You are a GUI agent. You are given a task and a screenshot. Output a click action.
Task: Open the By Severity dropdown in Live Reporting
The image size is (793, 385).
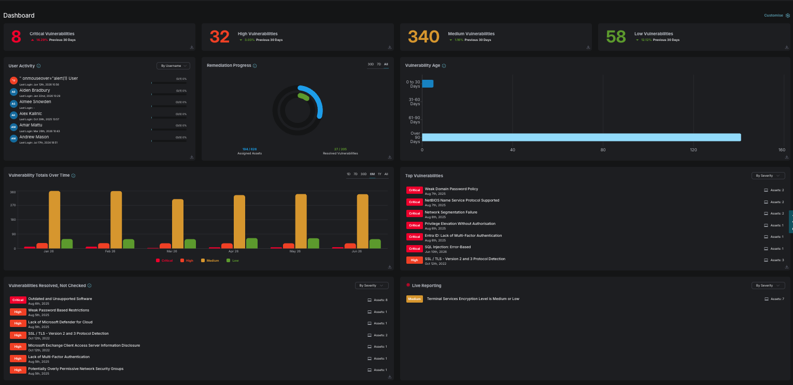point(768,286)
